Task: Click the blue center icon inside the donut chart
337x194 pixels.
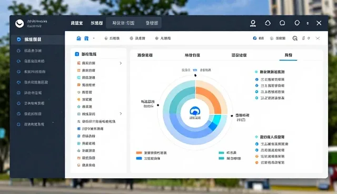Action: tap(195, 111)
